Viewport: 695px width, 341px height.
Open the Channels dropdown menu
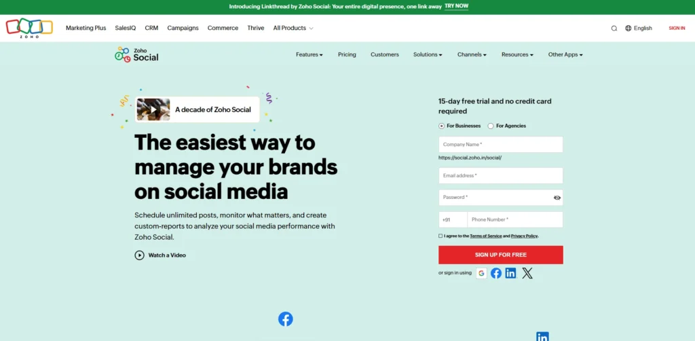click(472, 54)
